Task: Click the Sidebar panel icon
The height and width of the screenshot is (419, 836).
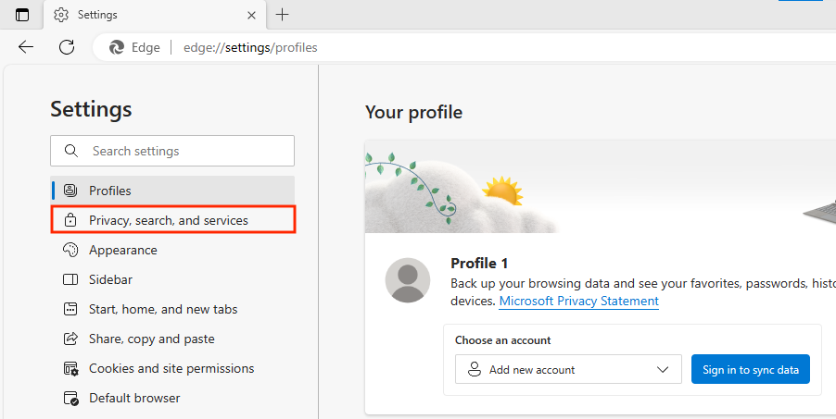Action: [x=70, y=279]
